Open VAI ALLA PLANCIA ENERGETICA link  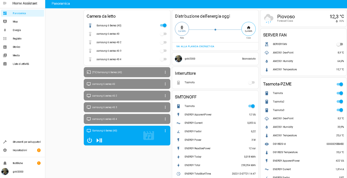(x=195, y=47)
